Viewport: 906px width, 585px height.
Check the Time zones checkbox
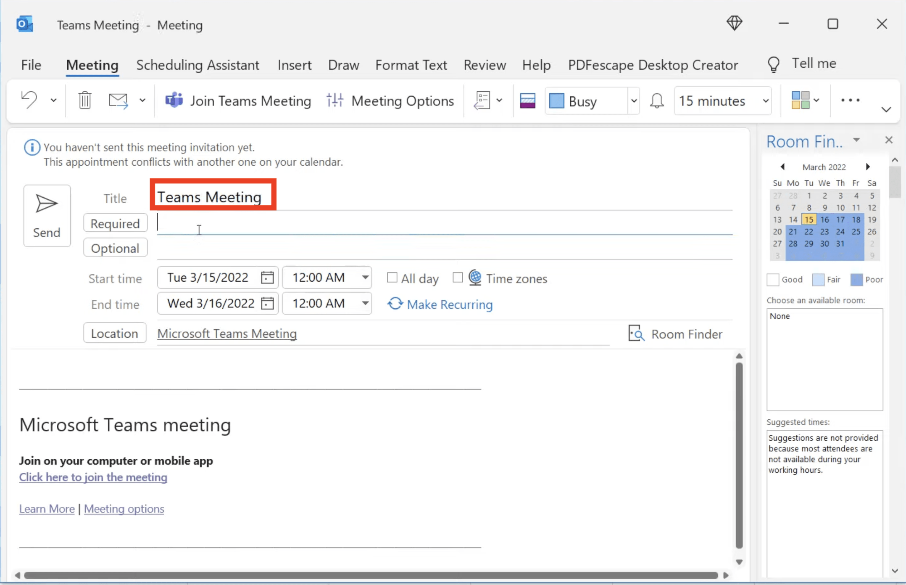point(458,278)
